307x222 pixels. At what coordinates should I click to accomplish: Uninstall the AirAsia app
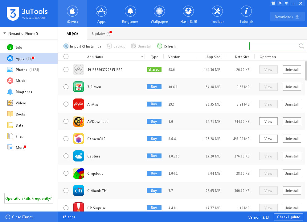[292, 104]
